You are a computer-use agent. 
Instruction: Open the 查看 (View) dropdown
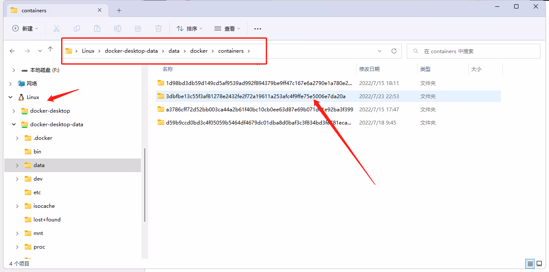pyautogui.click(x=227, y=28)
